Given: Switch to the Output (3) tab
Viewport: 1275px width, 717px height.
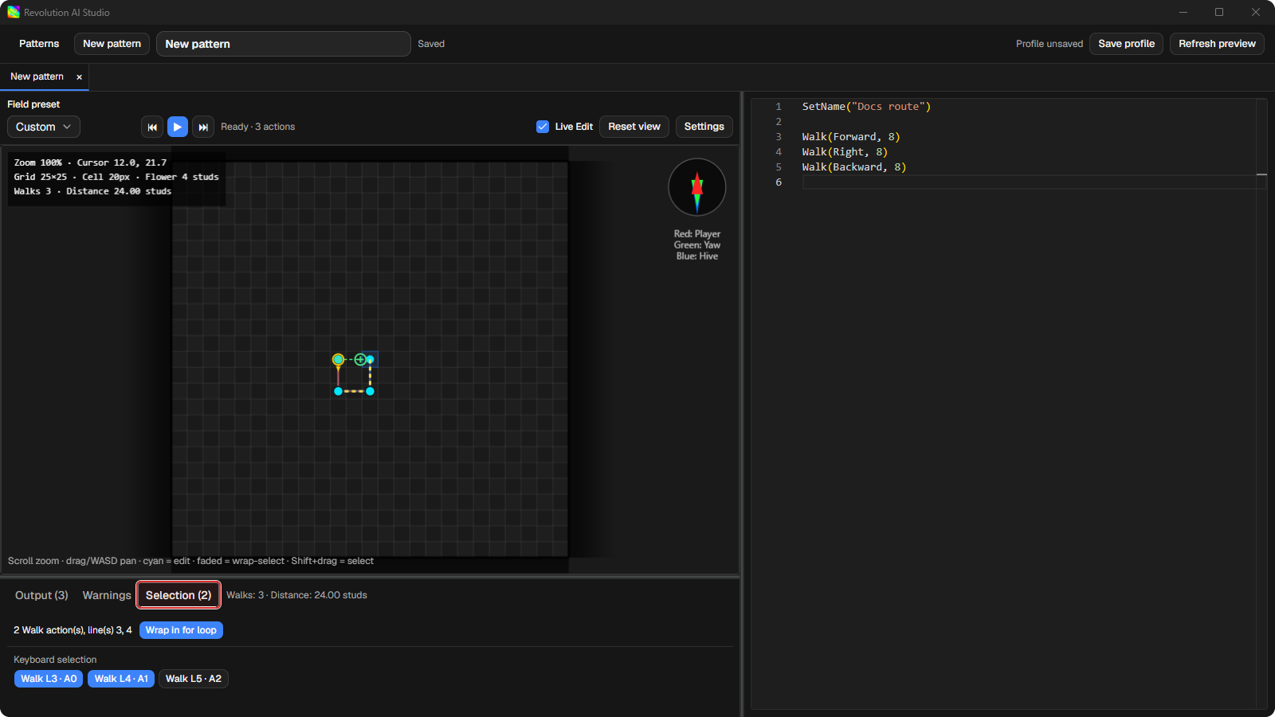Looking at the screenshot, I should [x=41, y=595].
